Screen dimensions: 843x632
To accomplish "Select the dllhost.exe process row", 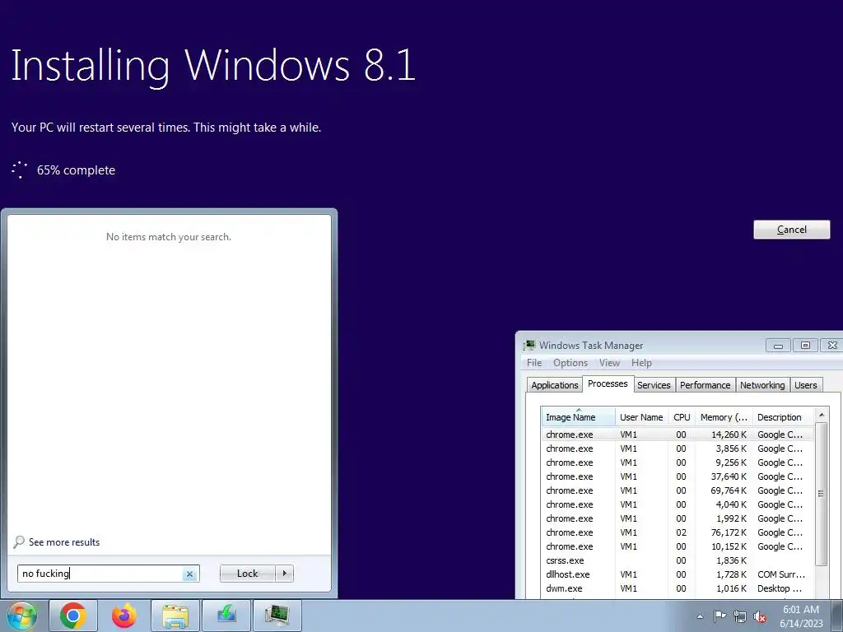I will [x=678, y=574].
